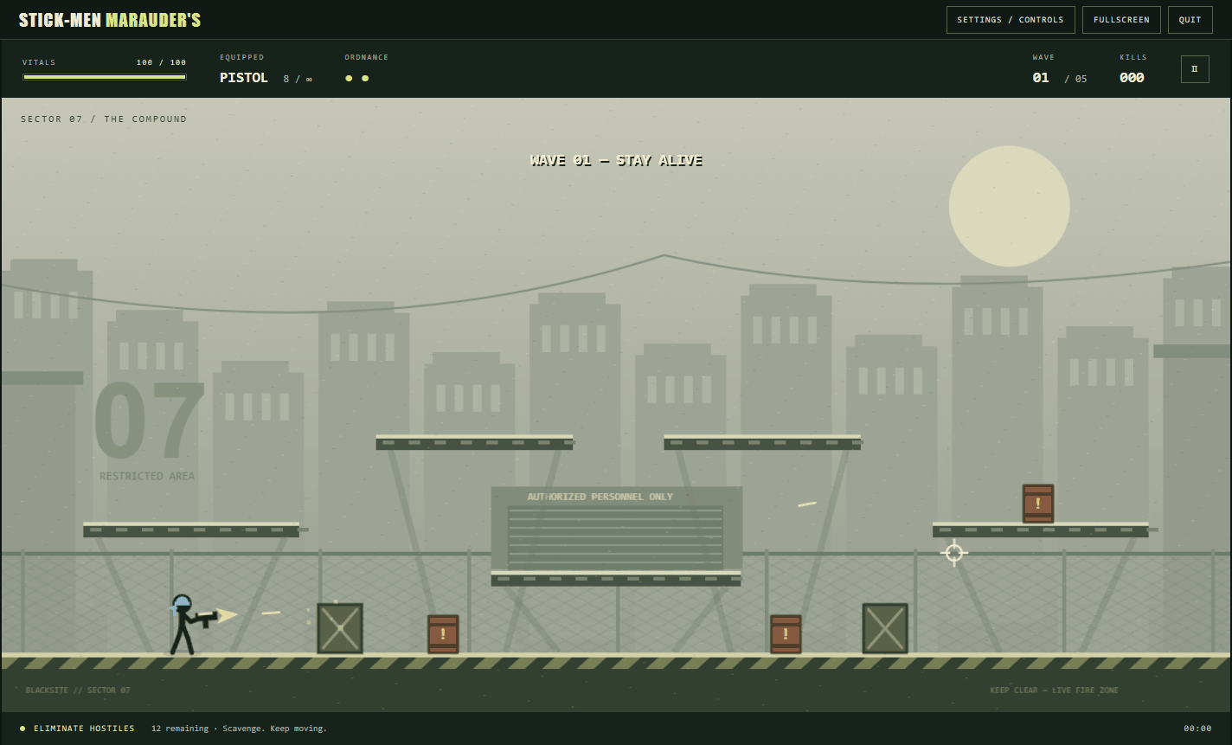This screenshot has width=1232, height=745.
Task: Click the white aiming crosshair
Action: [954, 553]
